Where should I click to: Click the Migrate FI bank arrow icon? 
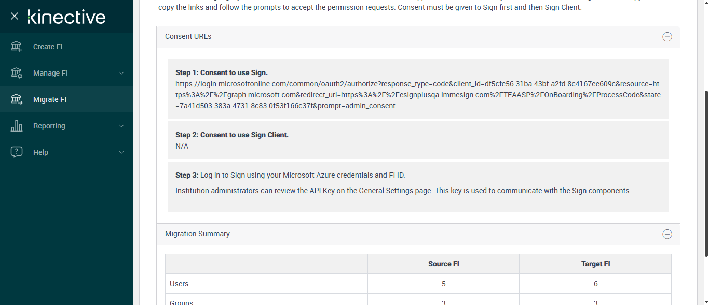tap(17, 99)
